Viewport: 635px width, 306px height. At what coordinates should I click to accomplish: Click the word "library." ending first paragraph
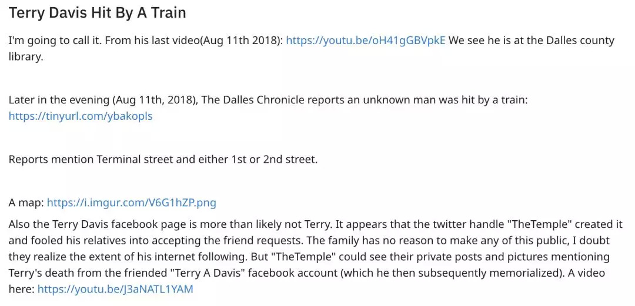pos(26,57)
